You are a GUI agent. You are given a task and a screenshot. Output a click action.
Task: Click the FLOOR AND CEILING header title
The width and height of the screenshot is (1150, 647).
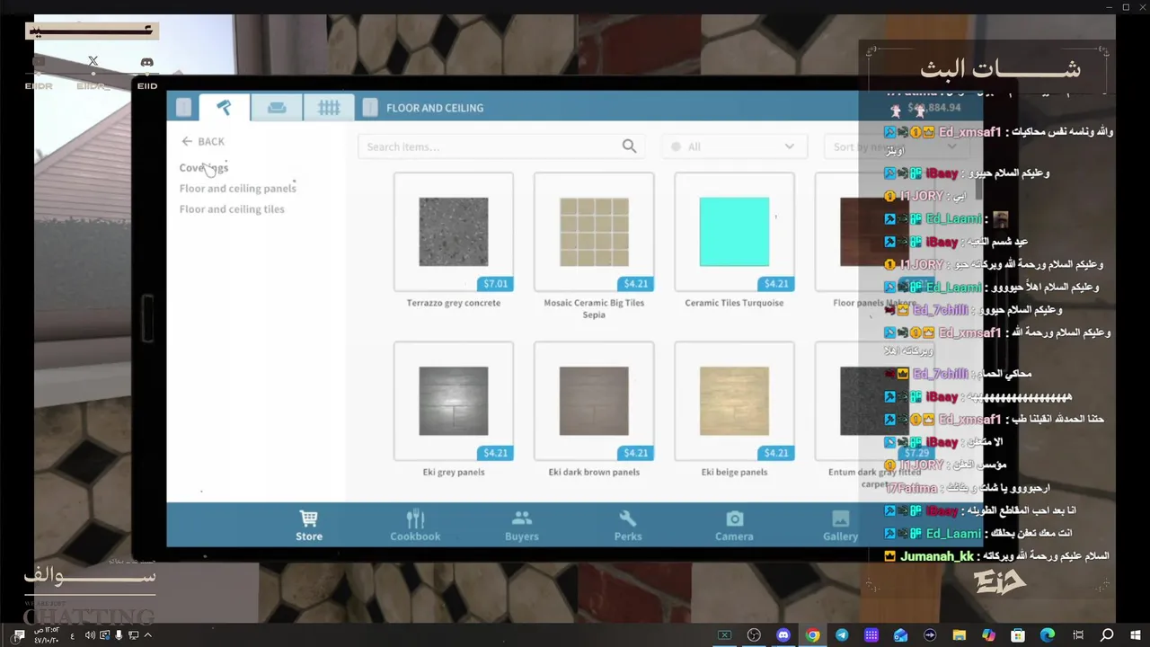click(435, 108)
